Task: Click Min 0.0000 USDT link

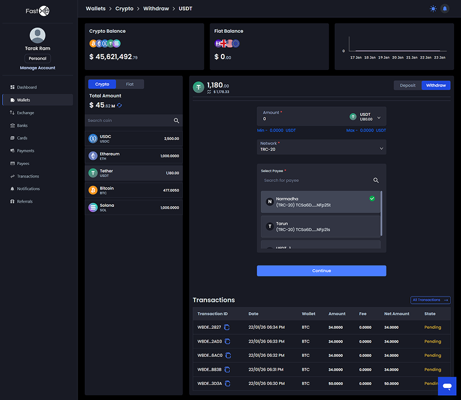Action: 276,130
